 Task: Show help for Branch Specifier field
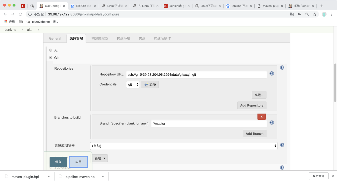coord(272,123)
